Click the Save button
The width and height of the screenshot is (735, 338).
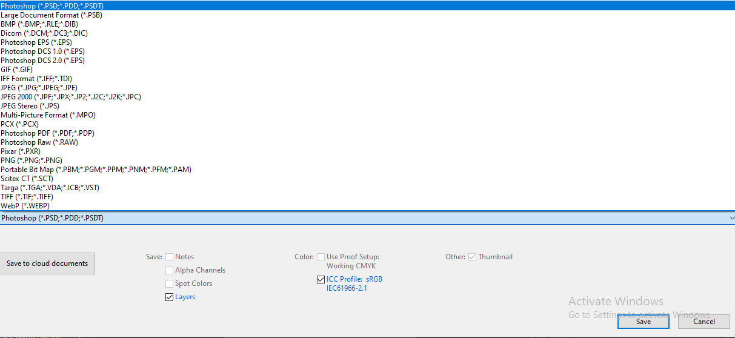(644, 322)
